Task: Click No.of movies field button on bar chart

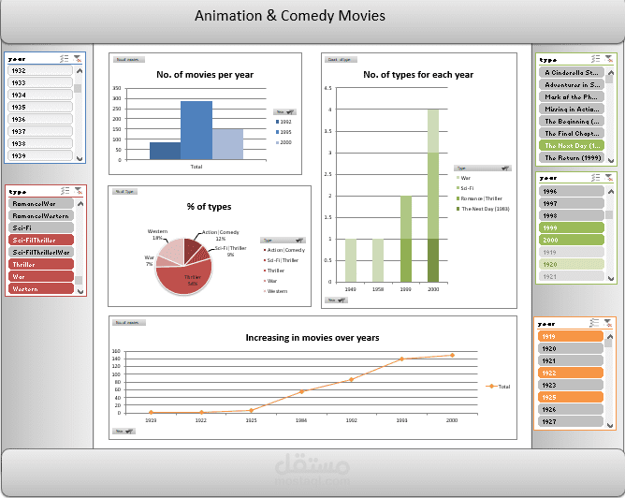Action: [x=129, y=59]
